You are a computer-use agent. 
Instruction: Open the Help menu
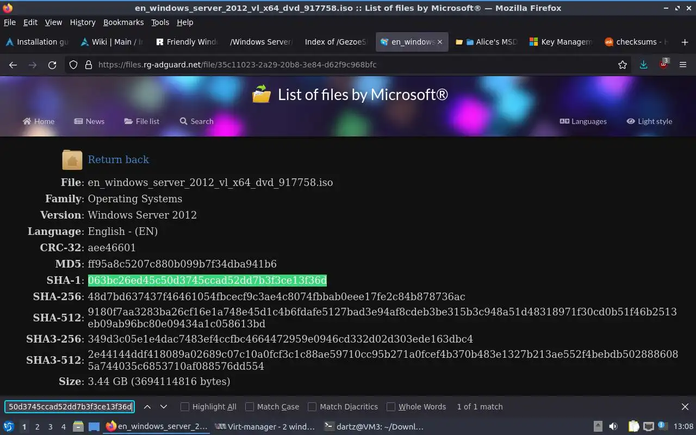(185, 22)
